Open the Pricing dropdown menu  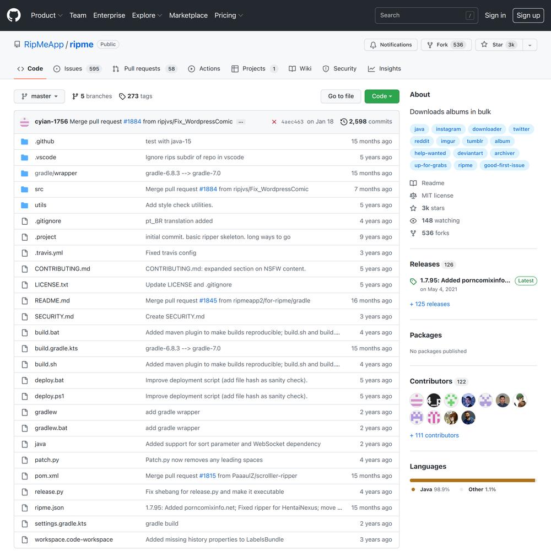[x=229, y=15]
